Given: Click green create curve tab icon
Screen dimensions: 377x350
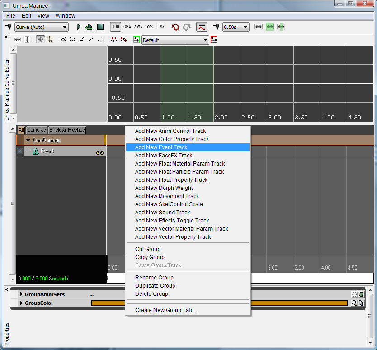Looking at the screenshot, I should tap(137, 39).
